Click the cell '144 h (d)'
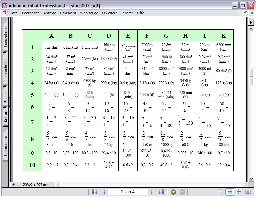The width and height of the screenshot is (256, 198). pos(147,95)
